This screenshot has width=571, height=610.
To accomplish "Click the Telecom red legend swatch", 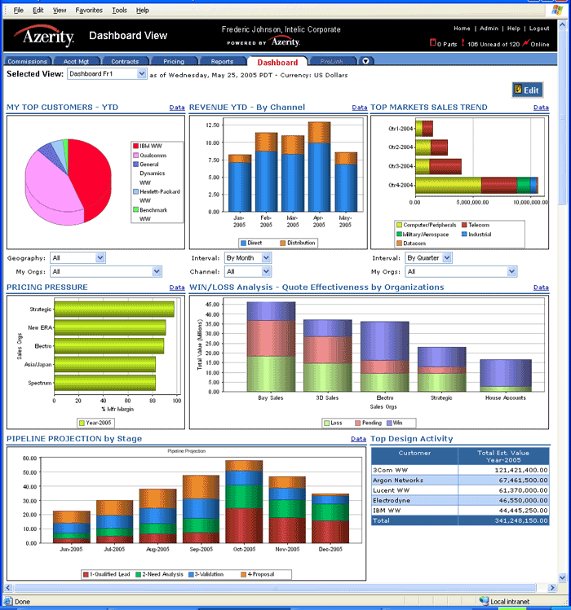I will (x=464, y=225).
